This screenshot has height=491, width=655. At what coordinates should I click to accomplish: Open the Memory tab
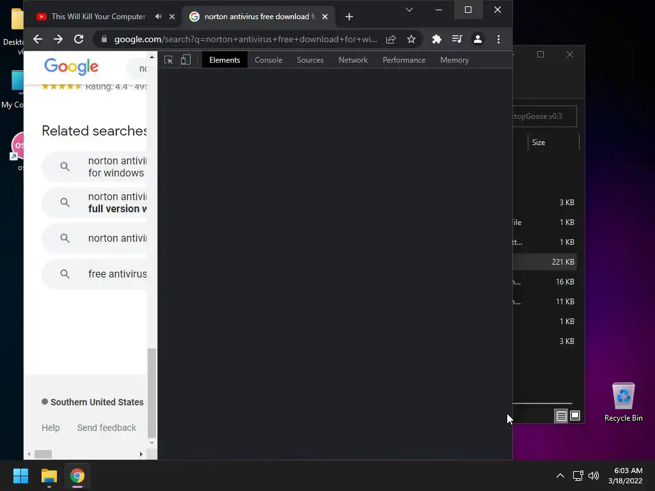(455, 60)
